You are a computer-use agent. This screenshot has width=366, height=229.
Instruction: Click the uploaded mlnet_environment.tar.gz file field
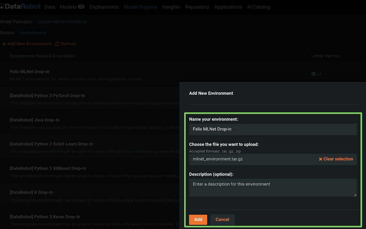tap(253, 159)
